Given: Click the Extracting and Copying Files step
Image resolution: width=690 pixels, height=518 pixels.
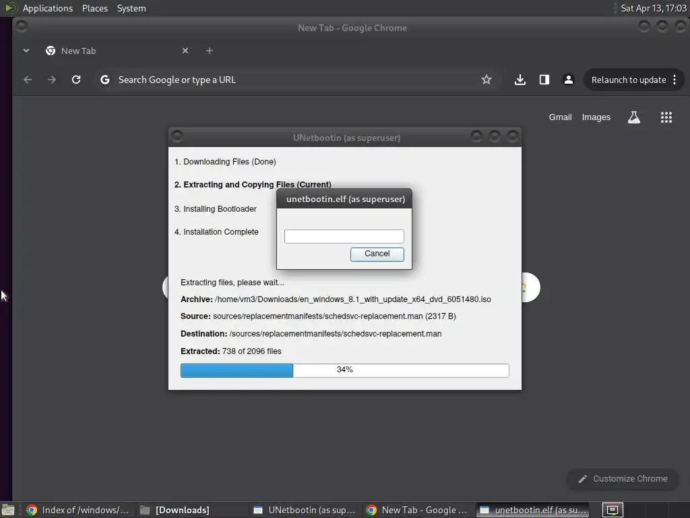Looking at the screenshot, I should click(x=253, y=185).
